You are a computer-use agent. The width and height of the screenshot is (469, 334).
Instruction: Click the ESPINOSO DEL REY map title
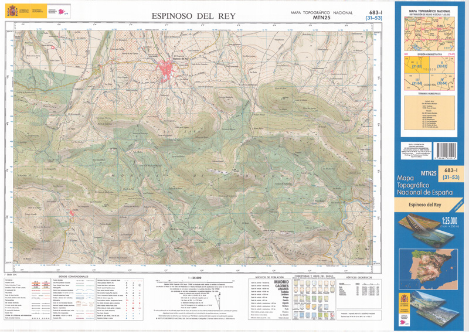click(193, 16)
